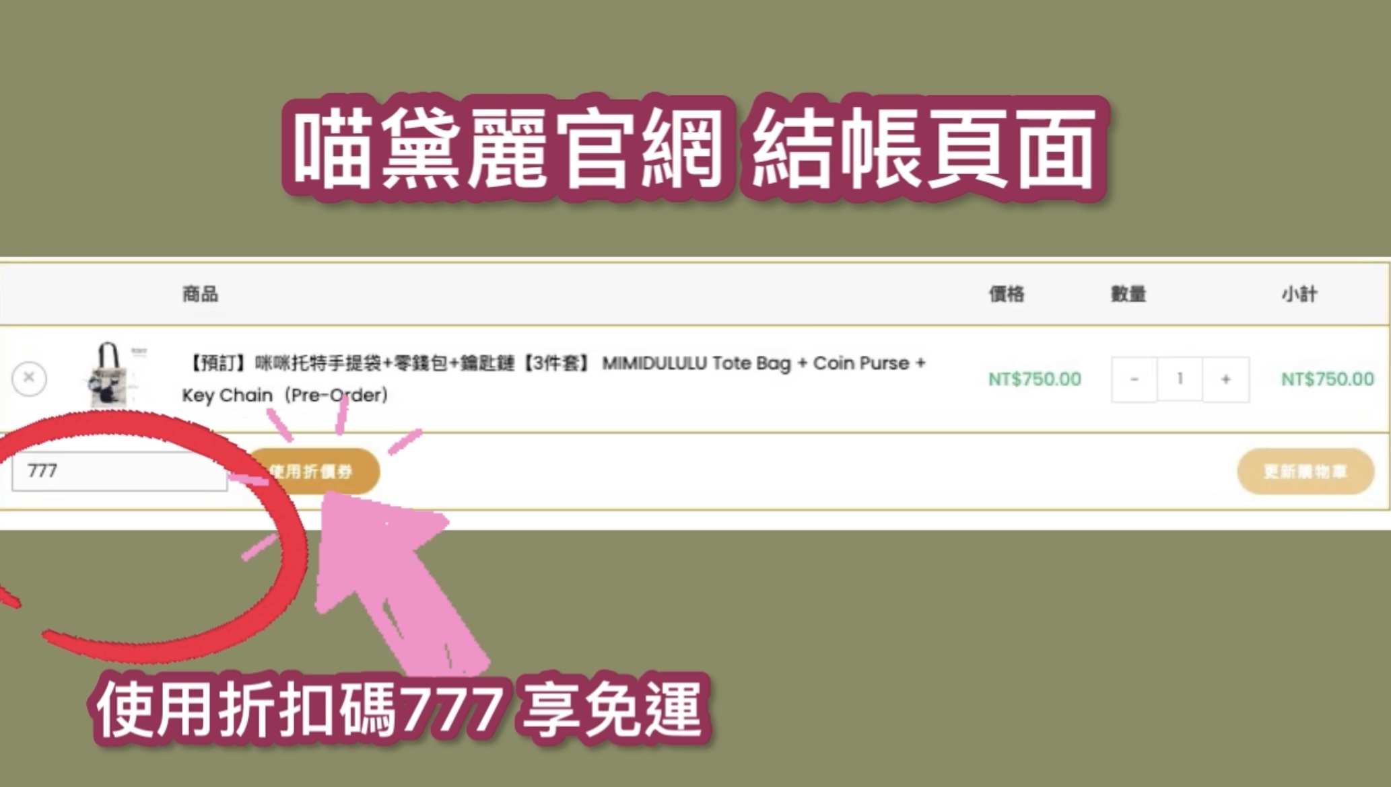This screenshot has width=1391, height=787.
Task: Select the 價格 column header
Action: 1007,294
